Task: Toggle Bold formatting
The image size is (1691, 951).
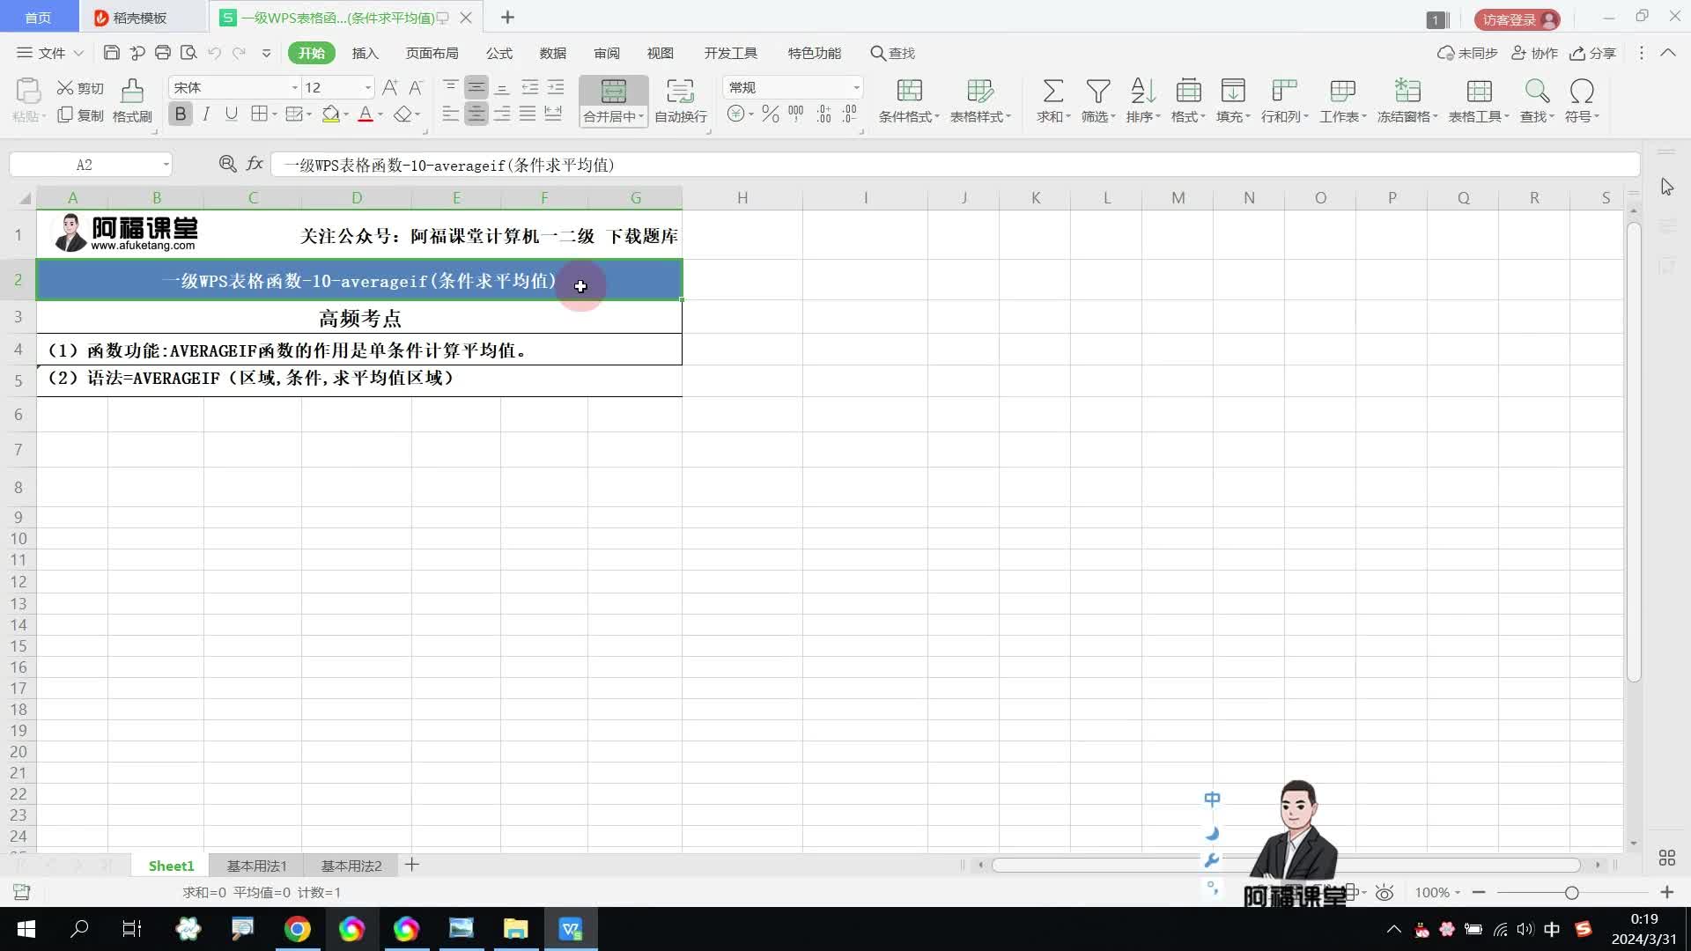Action: click(181, 114)
